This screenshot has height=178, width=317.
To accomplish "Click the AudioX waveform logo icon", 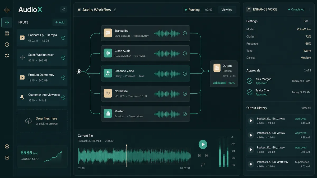I will pyautogui.click(x=7, y=10).
